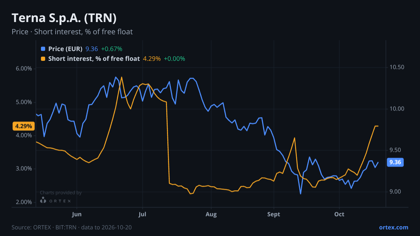This screenshot has width=420, height=236.
Task: Click the 10.00 right axis label
Action: coord(397,109)
